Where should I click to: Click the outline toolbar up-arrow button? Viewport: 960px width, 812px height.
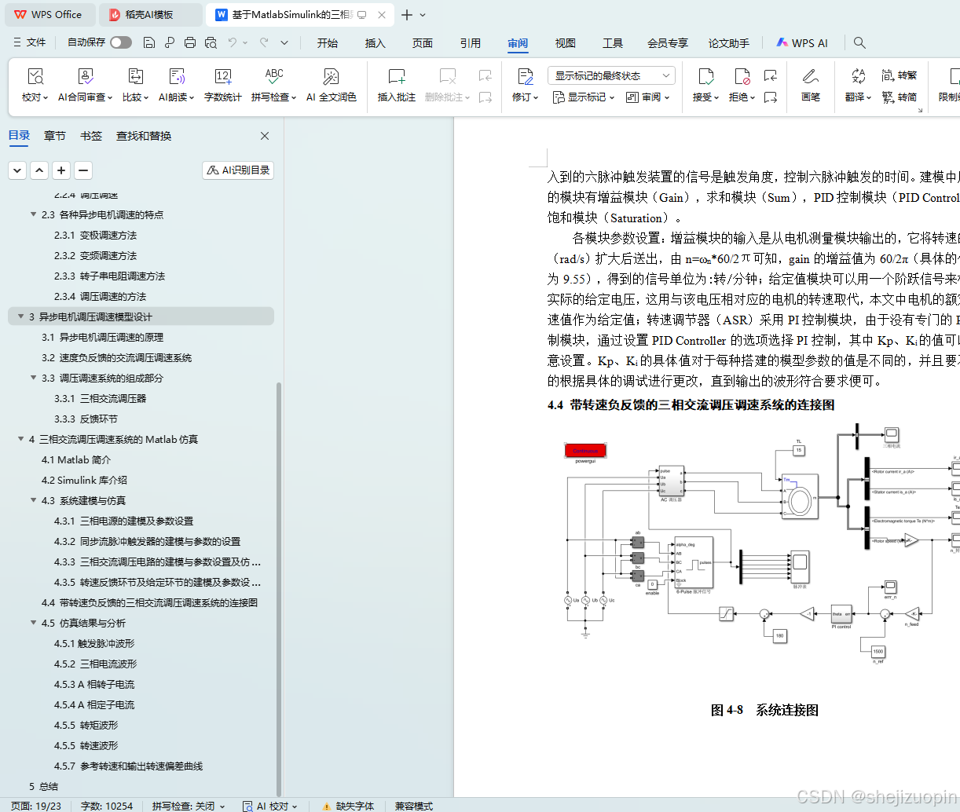(x=39, y=170)
